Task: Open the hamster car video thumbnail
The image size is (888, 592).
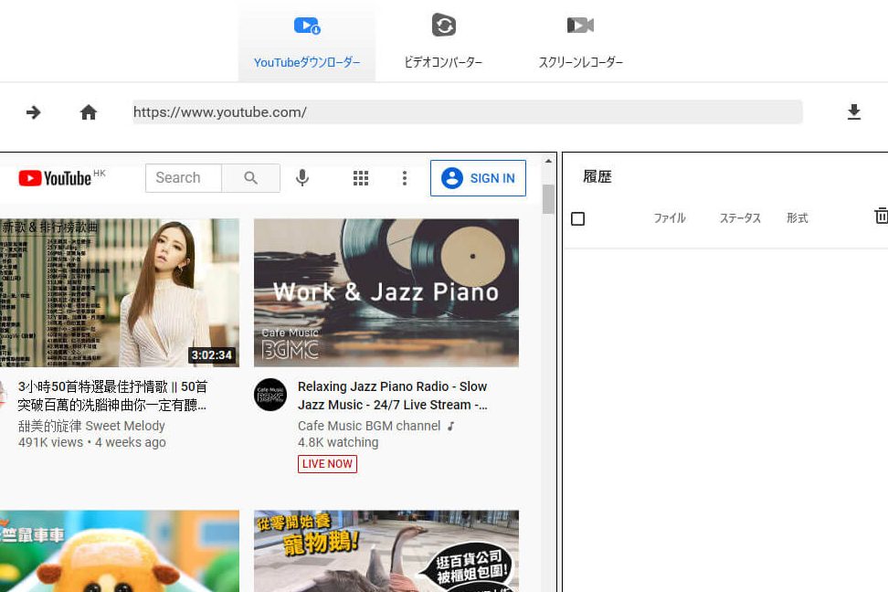Action: point(120,551)
